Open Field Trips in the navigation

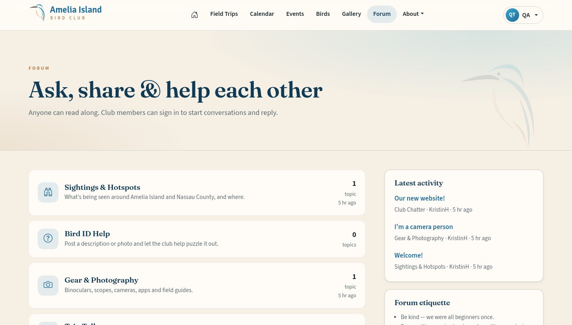coord(224,14)
